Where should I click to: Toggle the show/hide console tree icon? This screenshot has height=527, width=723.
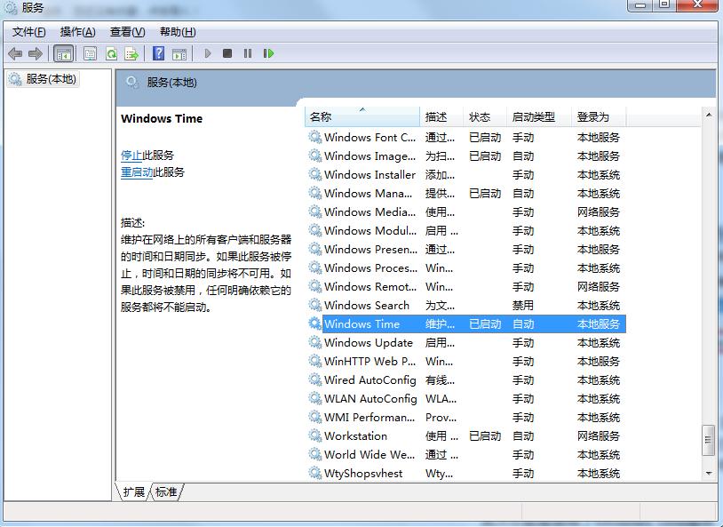[64, 53]
